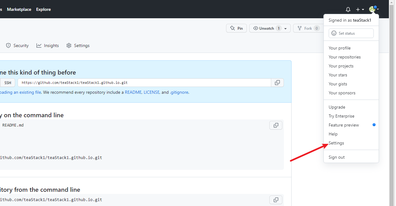Open the README link

tap(133, 92)
